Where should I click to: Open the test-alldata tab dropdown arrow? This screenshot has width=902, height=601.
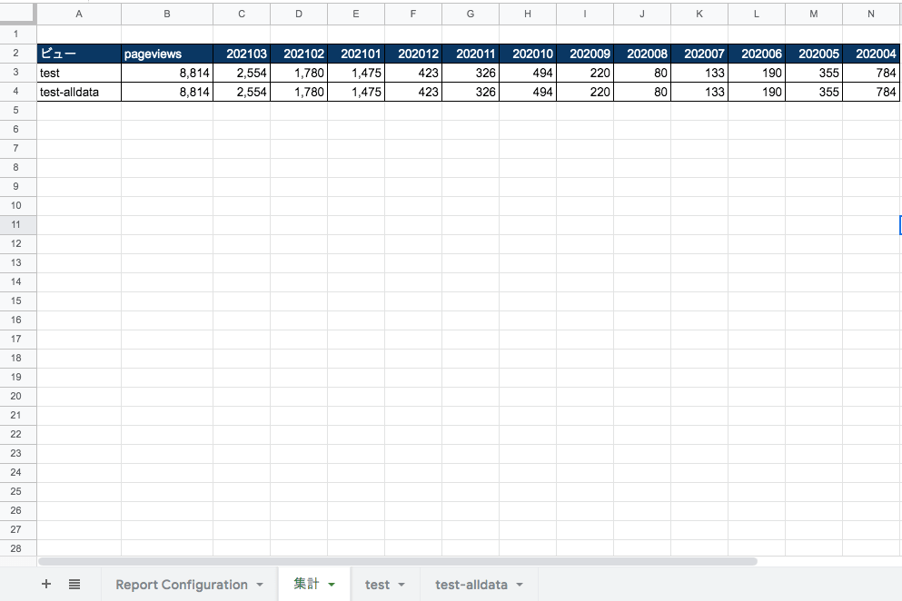tap(520, 585)
